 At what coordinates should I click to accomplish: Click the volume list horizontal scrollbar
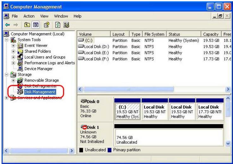tap(126, 90)
